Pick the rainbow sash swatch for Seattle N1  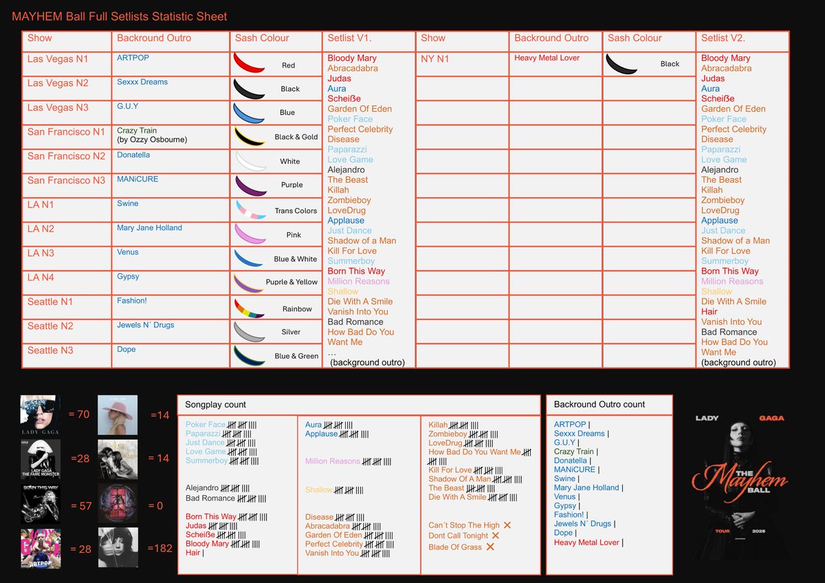click(x=250, y=308)
